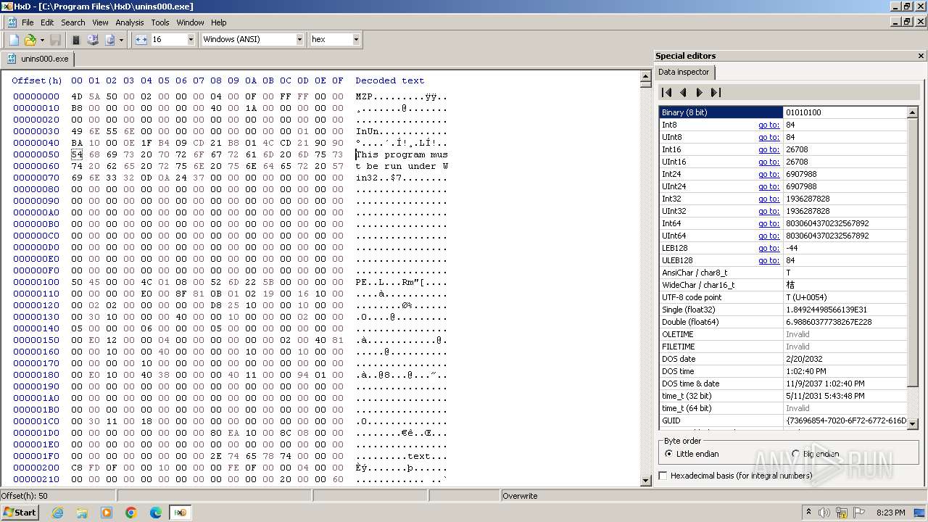Click the Overwrite status bar indicator
Viewport: 928px width, 522px height.
click(520, 496)
